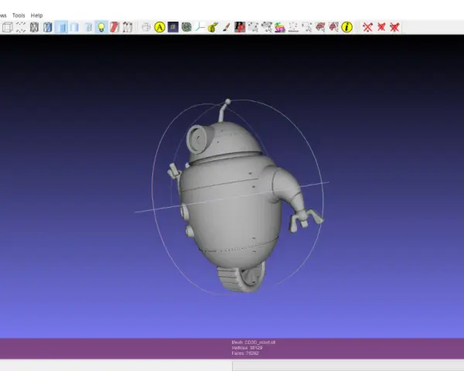Image resolution: width=464 pixels, height=371 pixels.
Task: Click the robot's antenna ball tip
Action: [227, 102]
